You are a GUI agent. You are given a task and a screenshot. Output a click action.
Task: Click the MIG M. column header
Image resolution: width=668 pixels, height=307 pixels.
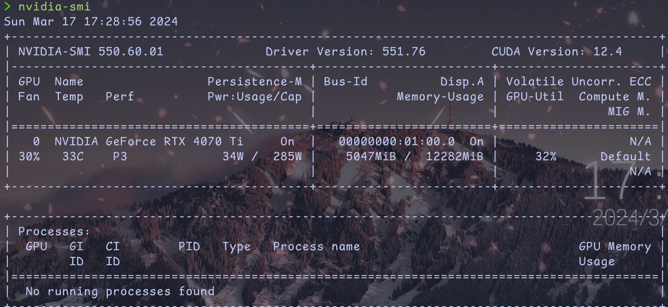point(629,112)
